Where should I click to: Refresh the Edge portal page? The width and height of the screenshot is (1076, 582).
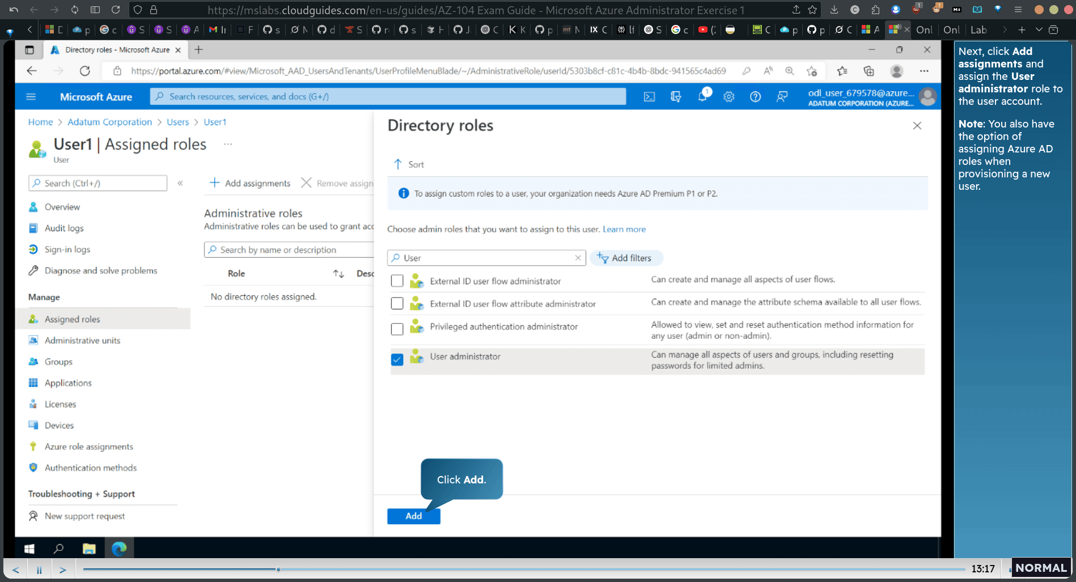(85, 71)
